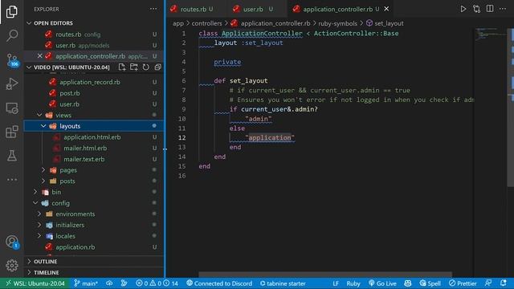Viewport: 514px width, 289px height.
Task: Collapse the views folder
Action: point(39,115)
